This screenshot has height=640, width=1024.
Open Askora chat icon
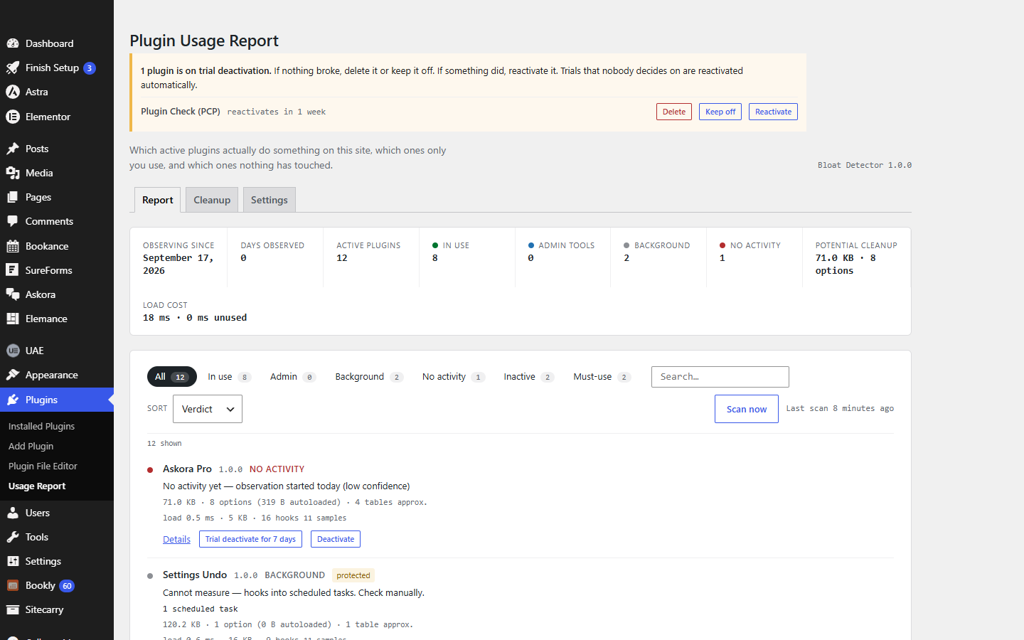coord(13,294)
